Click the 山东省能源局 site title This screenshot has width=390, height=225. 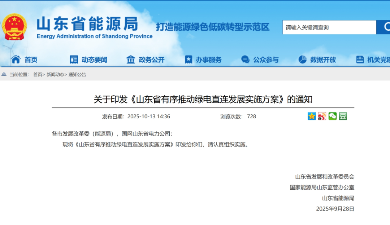[87, 24]
